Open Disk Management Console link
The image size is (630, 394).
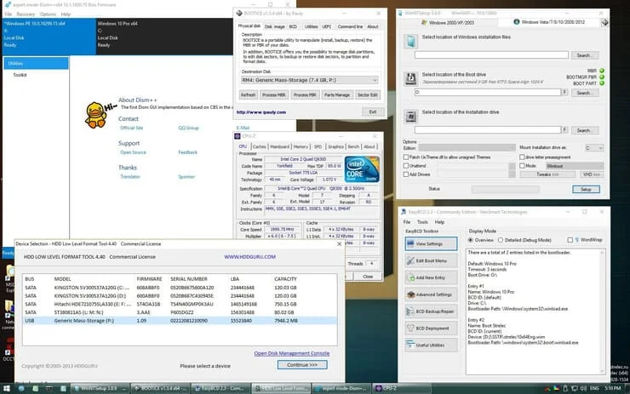[x=292, y=353]
